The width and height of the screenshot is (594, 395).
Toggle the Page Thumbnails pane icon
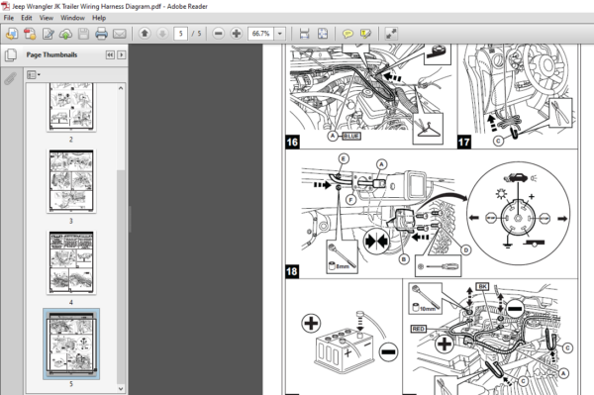click(11, 54)
